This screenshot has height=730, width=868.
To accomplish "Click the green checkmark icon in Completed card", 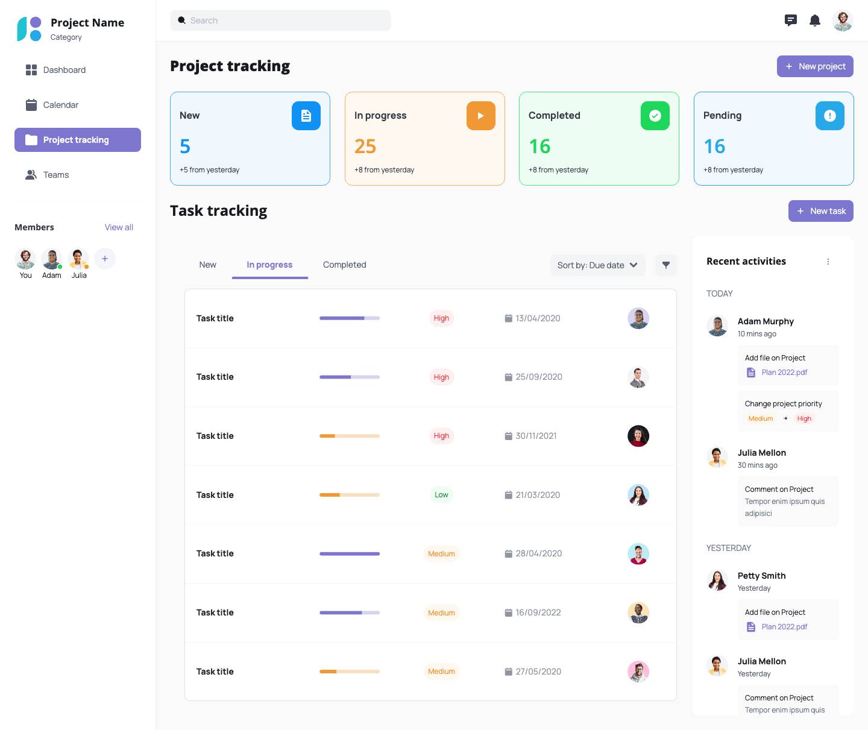I will [x=655, y=116].
